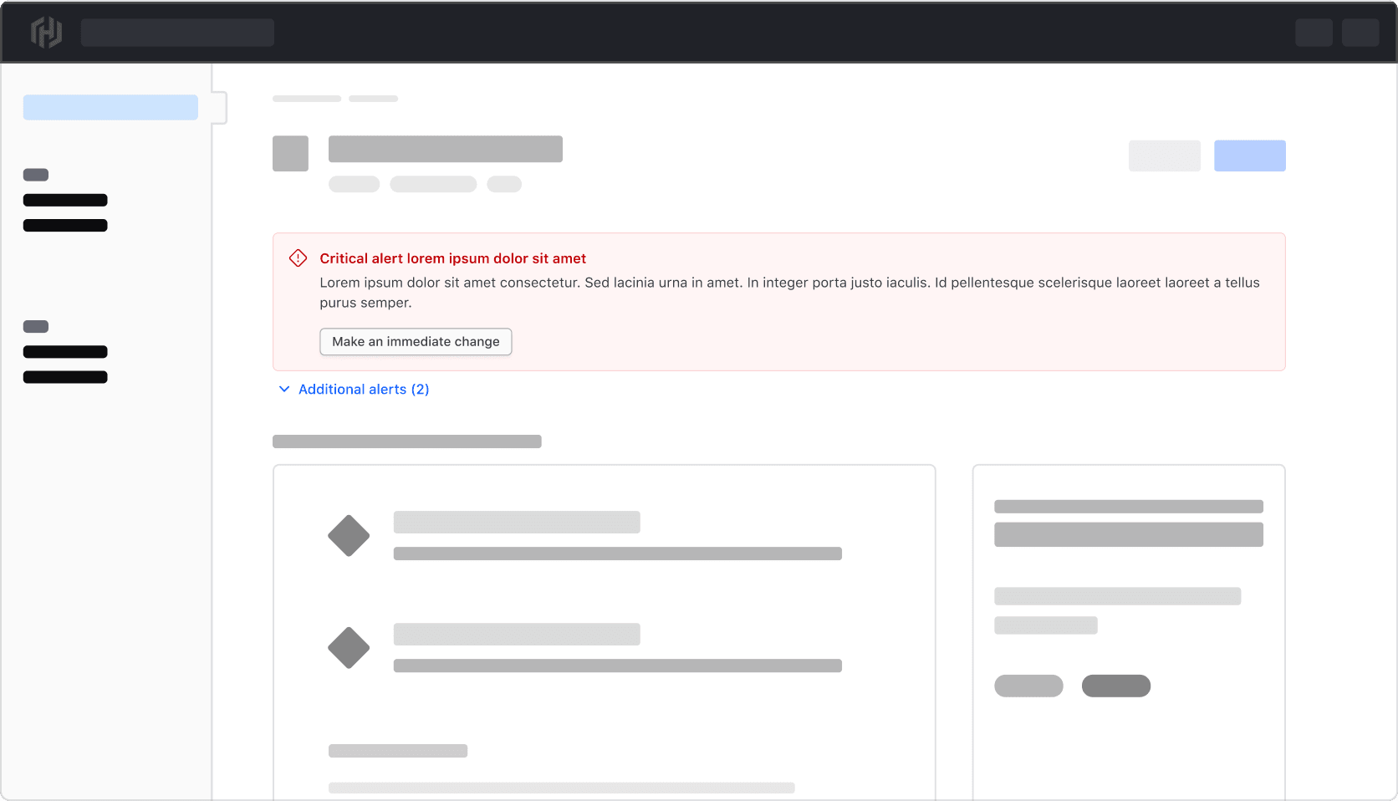Click the light gray button beside the blue primary button
1398x801 pixels.
[1164, 156]
